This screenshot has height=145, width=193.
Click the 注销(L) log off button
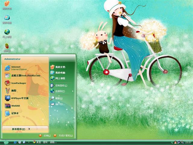pos(45,136)
